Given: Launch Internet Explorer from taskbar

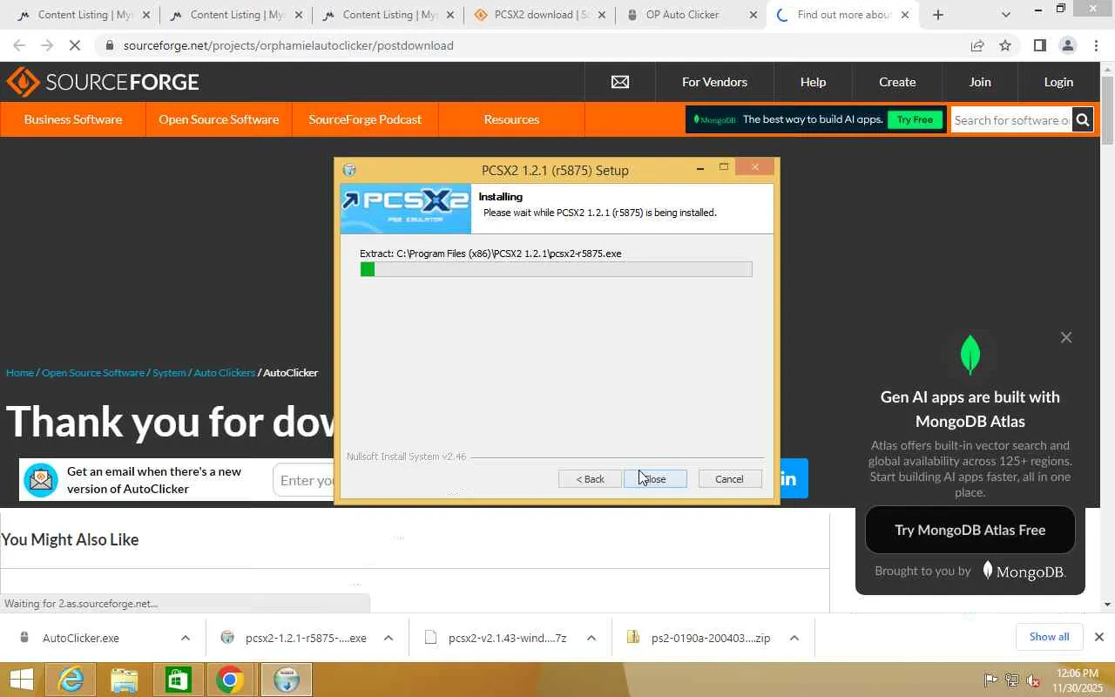Looking at the screenshot, I should tap(71, 680).
